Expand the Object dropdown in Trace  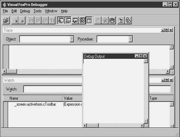(72, 39)
